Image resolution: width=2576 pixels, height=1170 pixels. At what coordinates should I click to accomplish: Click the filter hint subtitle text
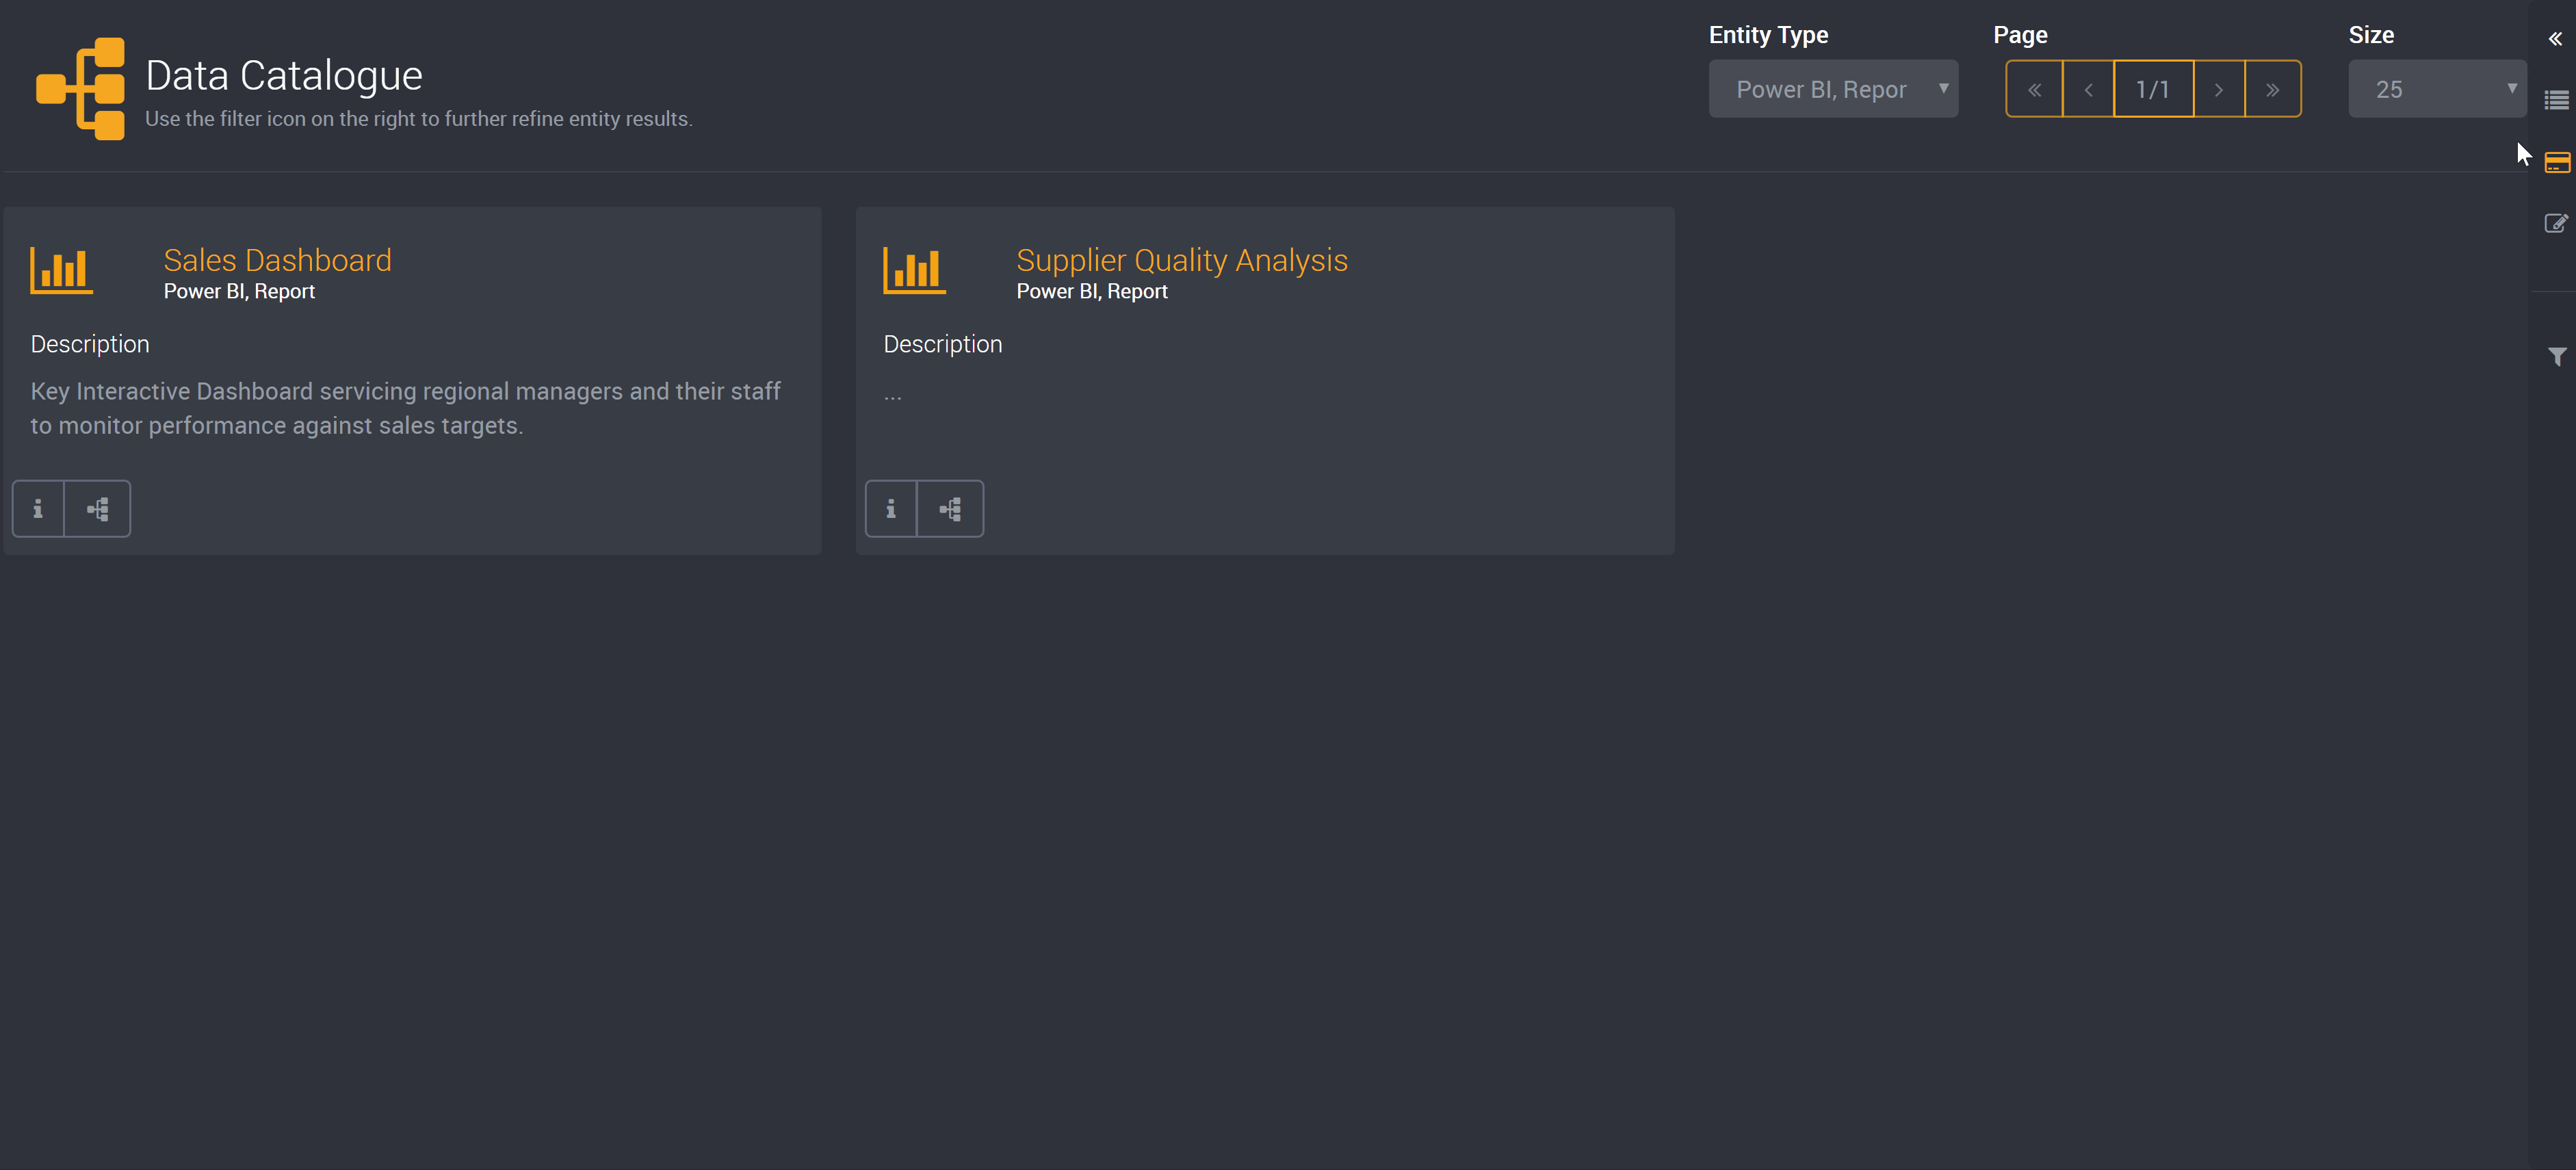click(x=419, y=118)
